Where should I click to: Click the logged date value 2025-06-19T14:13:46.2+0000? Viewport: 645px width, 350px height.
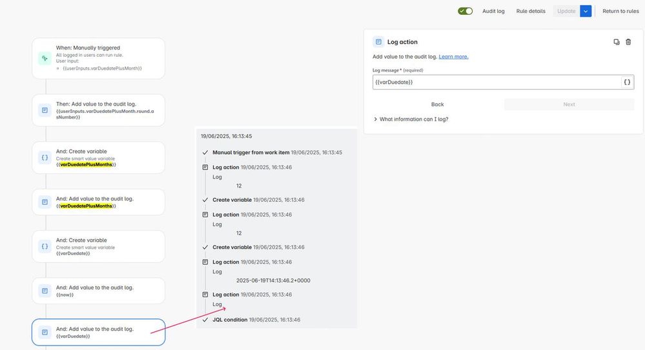click(273, 280)
